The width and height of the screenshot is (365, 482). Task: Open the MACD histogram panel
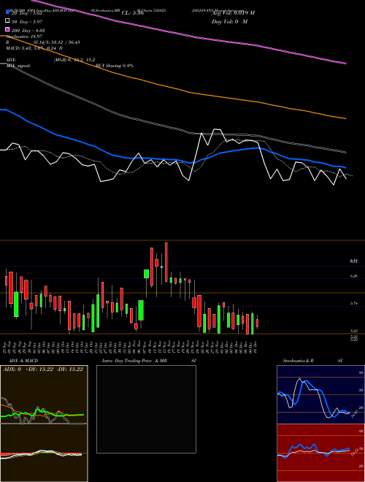pyautogui.click(x=44, y=453)
